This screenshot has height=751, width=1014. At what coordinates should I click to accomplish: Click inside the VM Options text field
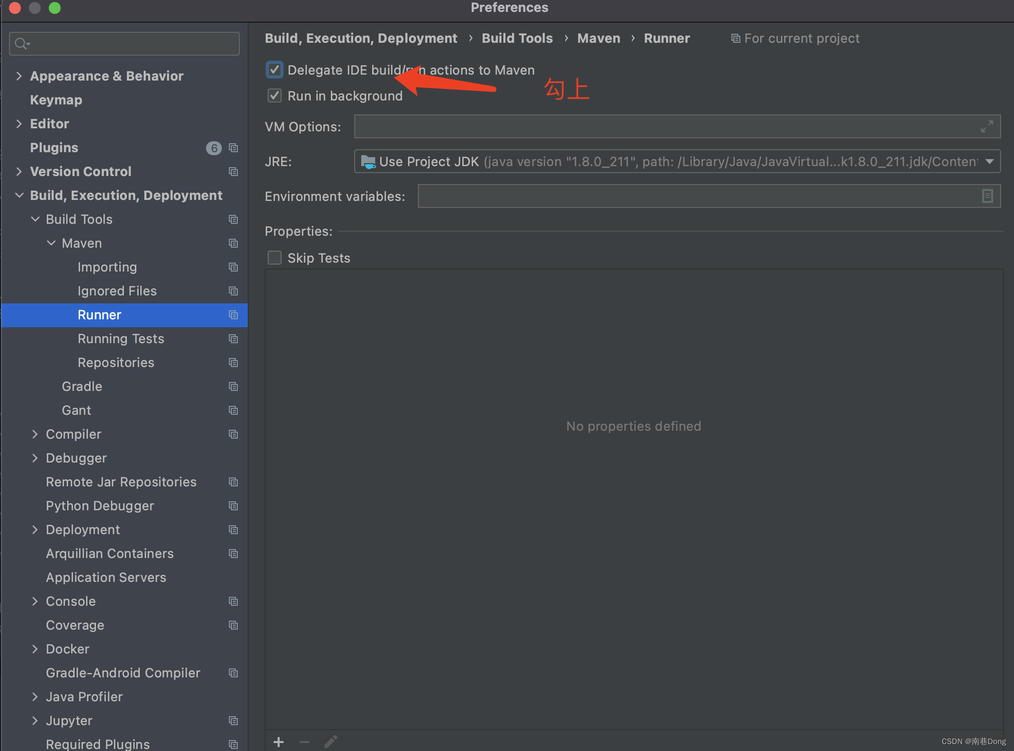[667, 126]
